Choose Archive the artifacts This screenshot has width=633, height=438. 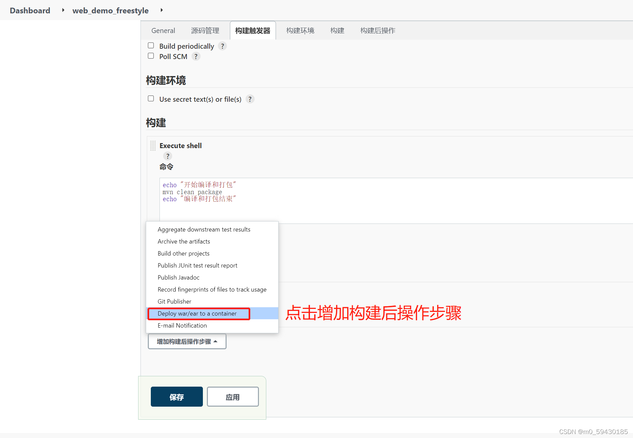click(212, 242)
